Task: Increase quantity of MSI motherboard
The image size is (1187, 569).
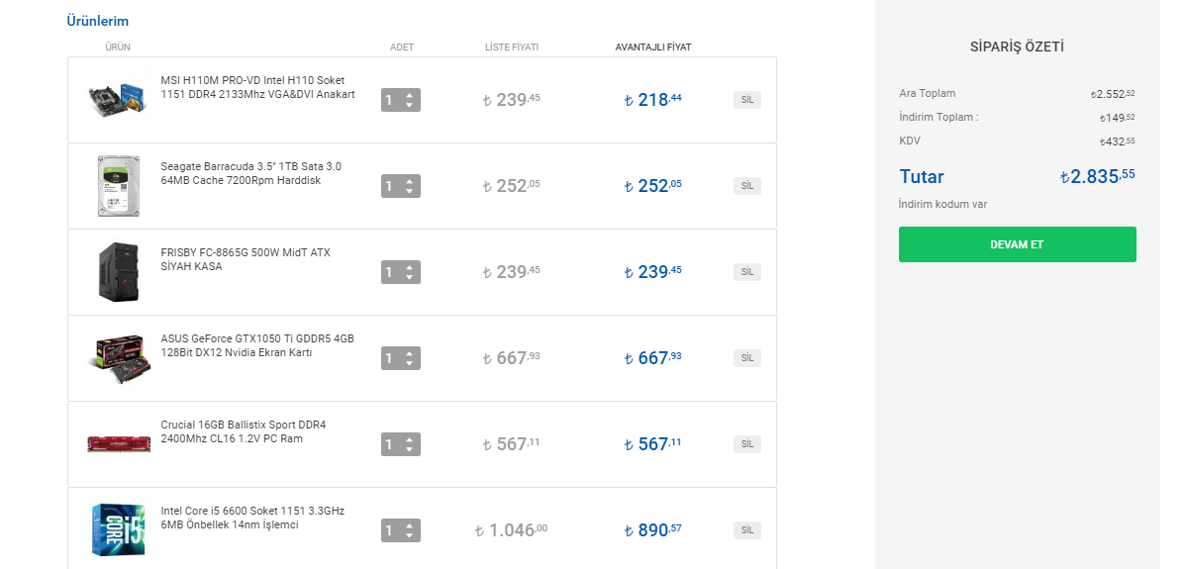Action: (410, 95)
